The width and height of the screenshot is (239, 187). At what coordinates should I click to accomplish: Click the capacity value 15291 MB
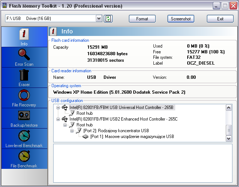point(97,47)
